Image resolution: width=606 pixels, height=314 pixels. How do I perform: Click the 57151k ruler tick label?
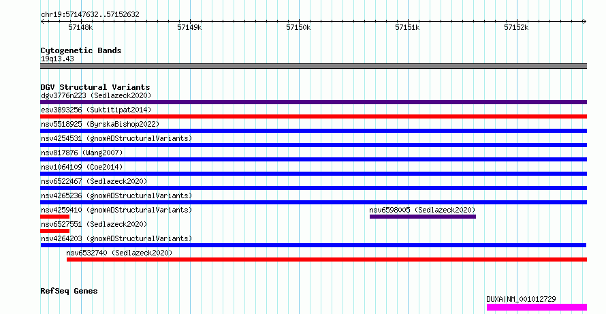(407, 27)
